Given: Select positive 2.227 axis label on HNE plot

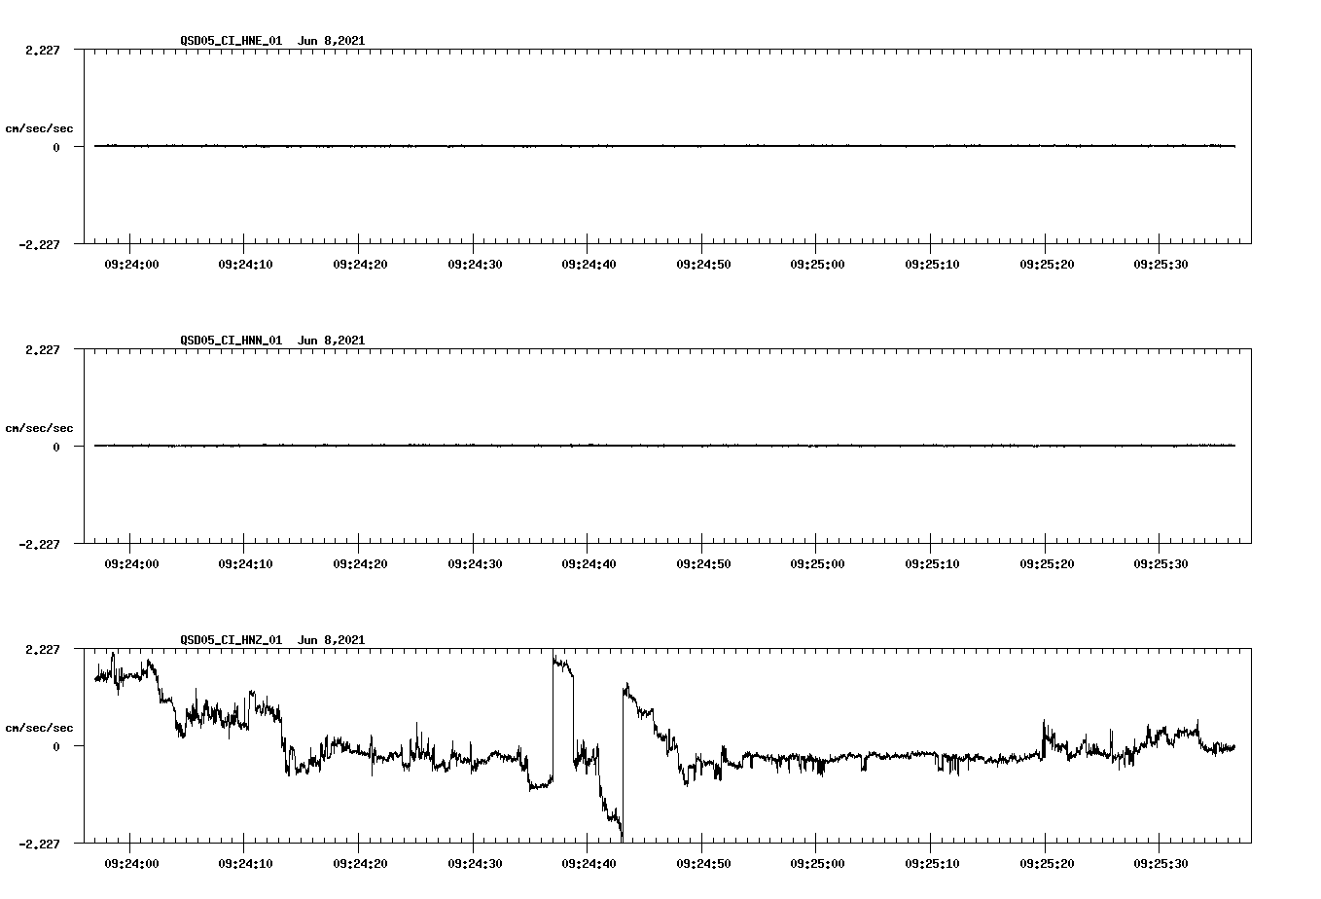Looking at the screenshot, I should [42, 51].
